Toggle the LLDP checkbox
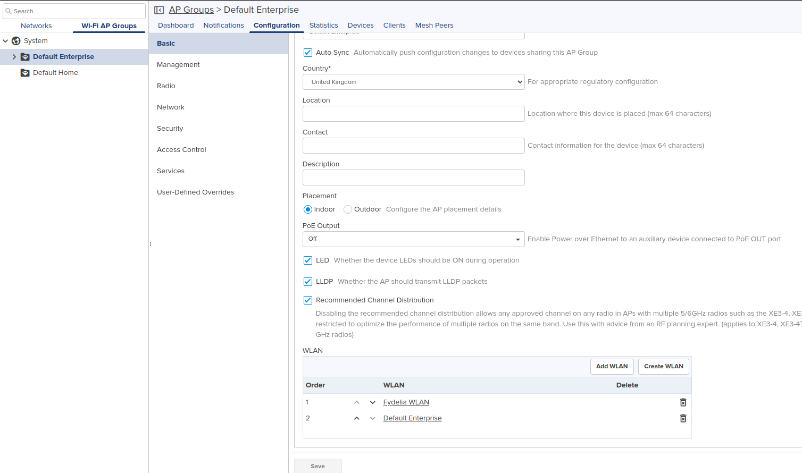 pyautogui.click(x=307, y=282)
